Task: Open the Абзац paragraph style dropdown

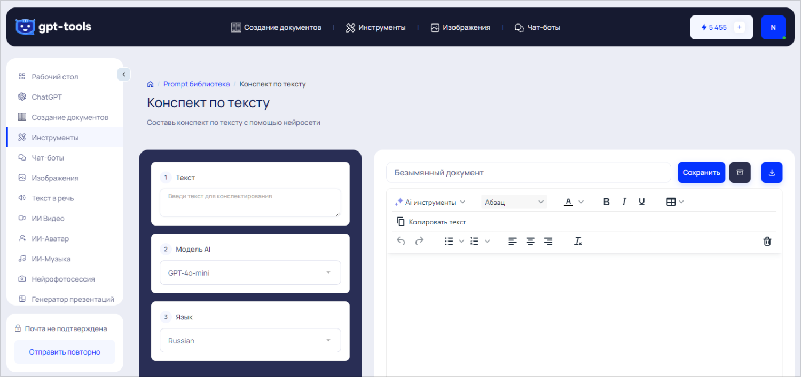Action: coord(514,202)
